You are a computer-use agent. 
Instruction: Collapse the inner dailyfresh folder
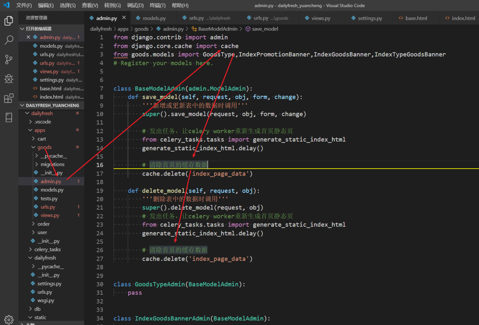pyautogui.click(x=51, y=258)
